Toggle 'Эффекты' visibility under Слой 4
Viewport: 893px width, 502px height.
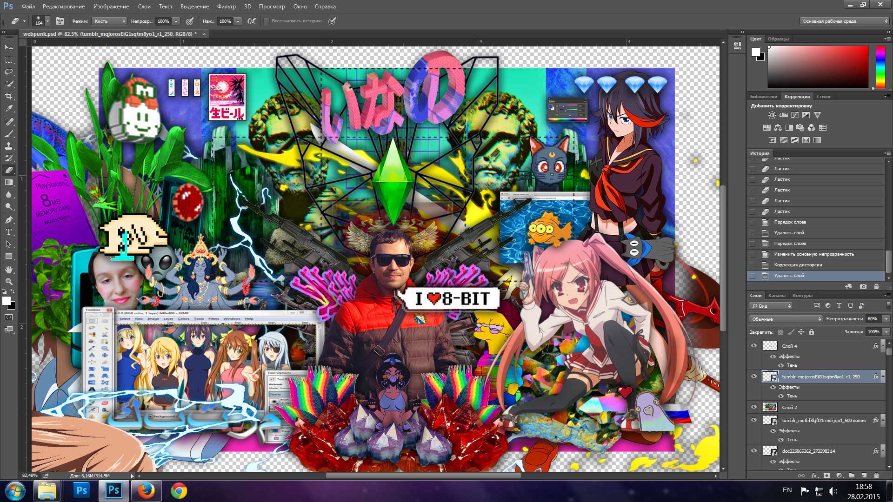pyautogui.click(x=773, y=357)
